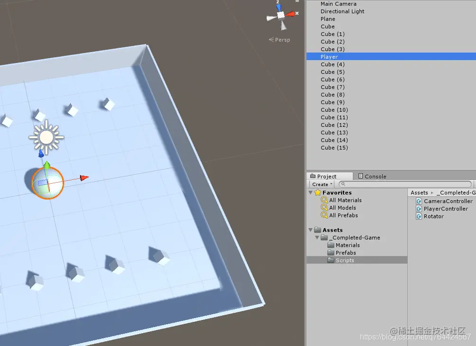Select the CameraController script name

(448, 201)
